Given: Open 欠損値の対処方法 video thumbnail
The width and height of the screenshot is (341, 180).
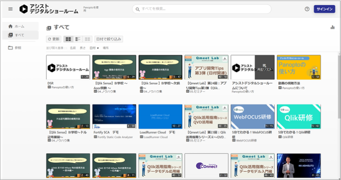Looking at the screenshot, I should (x=160, y=67).
